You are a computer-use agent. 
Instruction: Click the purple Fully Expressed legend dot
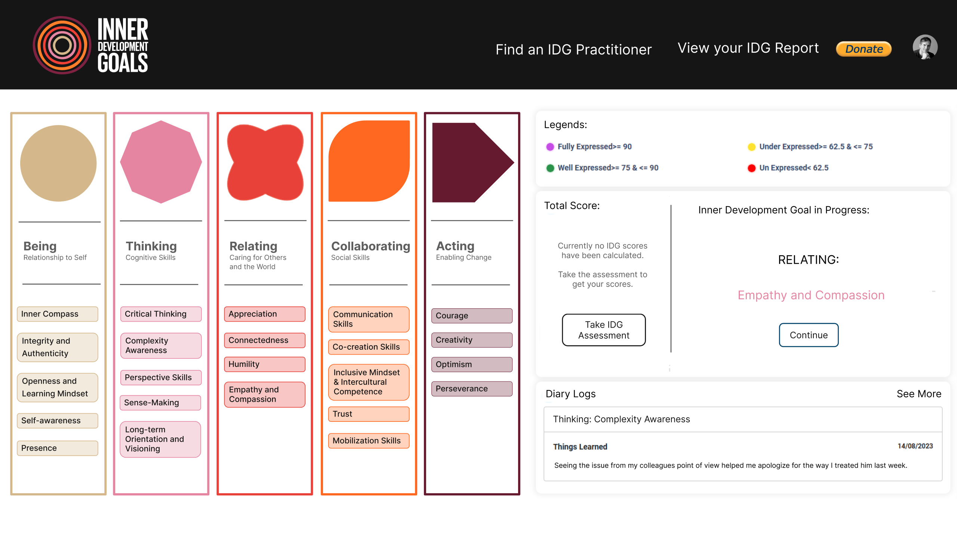(550, 147)
